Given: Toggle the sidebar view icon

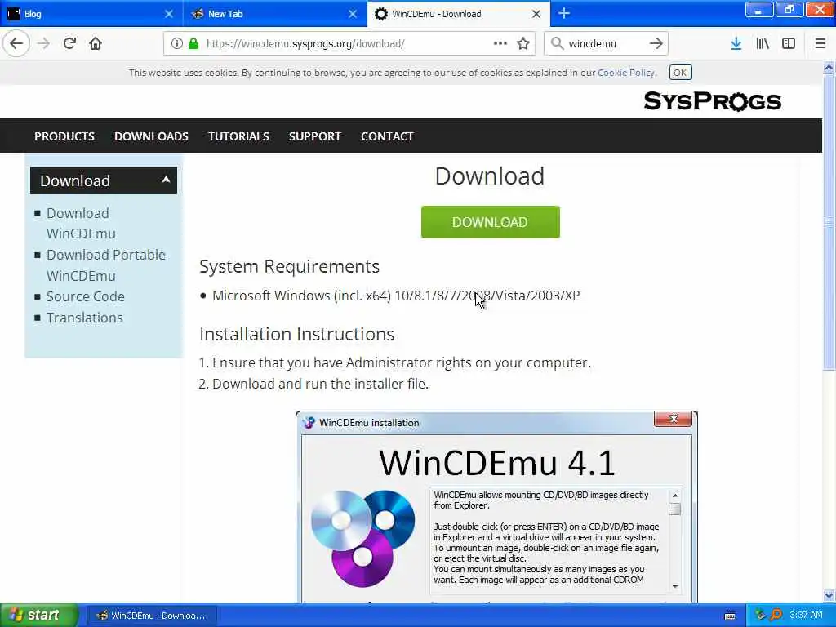Looking at the screenshot, I should pos(789,43).
